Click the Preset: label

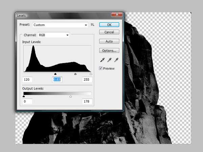pos(25,24)
